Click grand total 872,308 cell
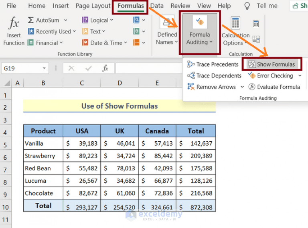This screenshot has width=308, height=228. [196, 206]
